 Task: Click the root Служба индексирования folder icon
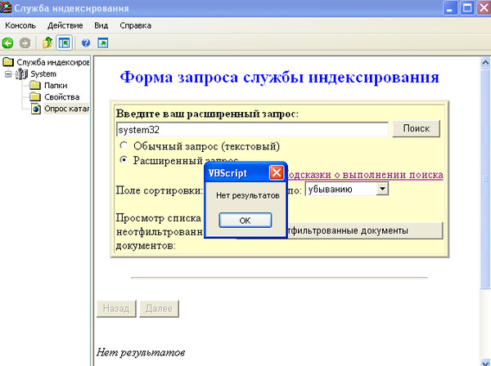click(x=8, y=62)
